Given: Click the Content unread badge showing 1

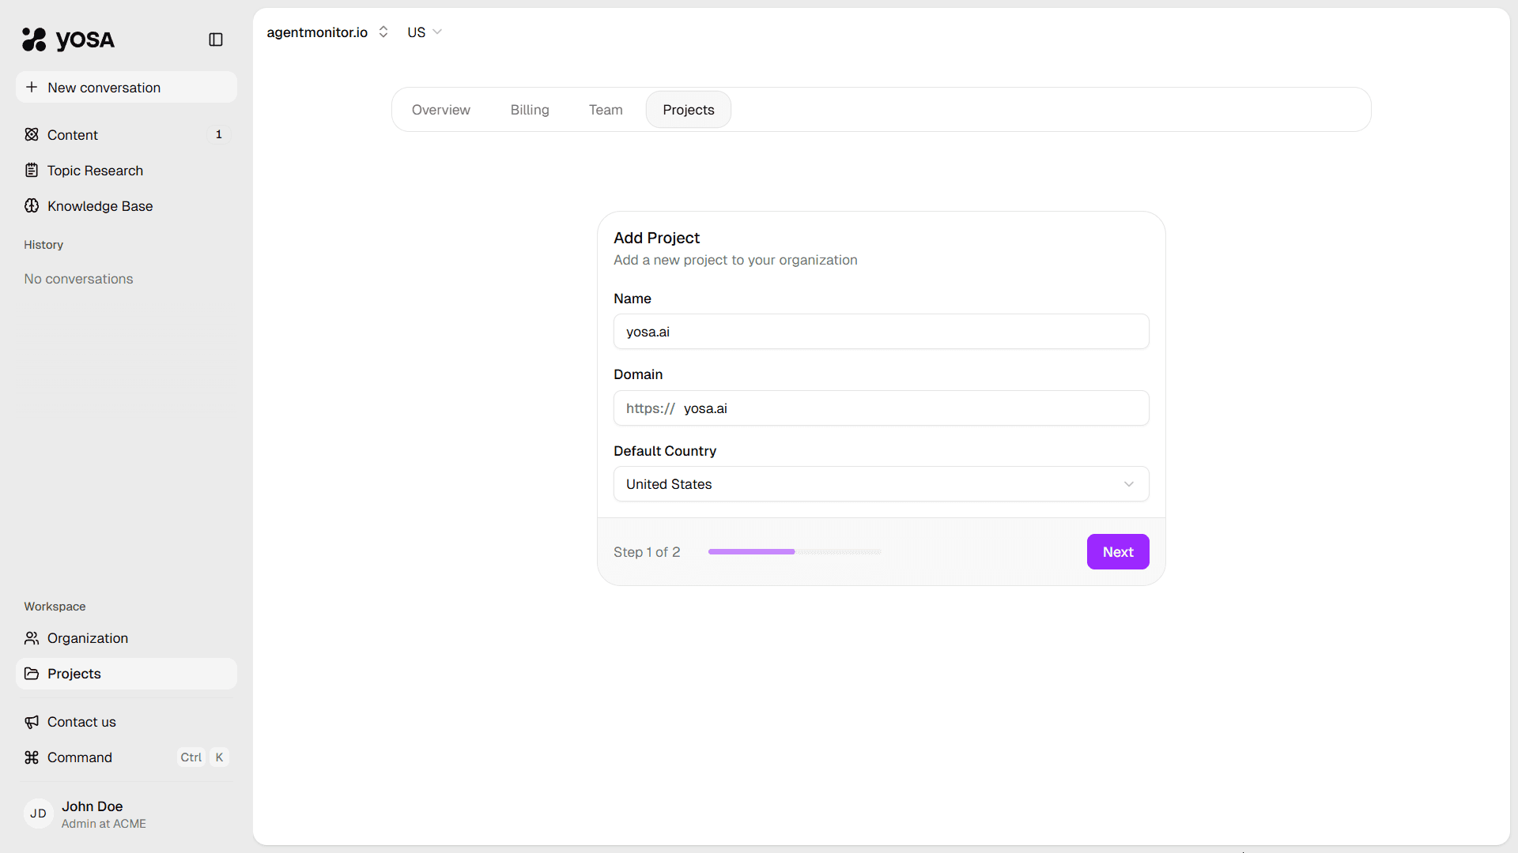Looking at the screenshot, I should coord(218,134).
